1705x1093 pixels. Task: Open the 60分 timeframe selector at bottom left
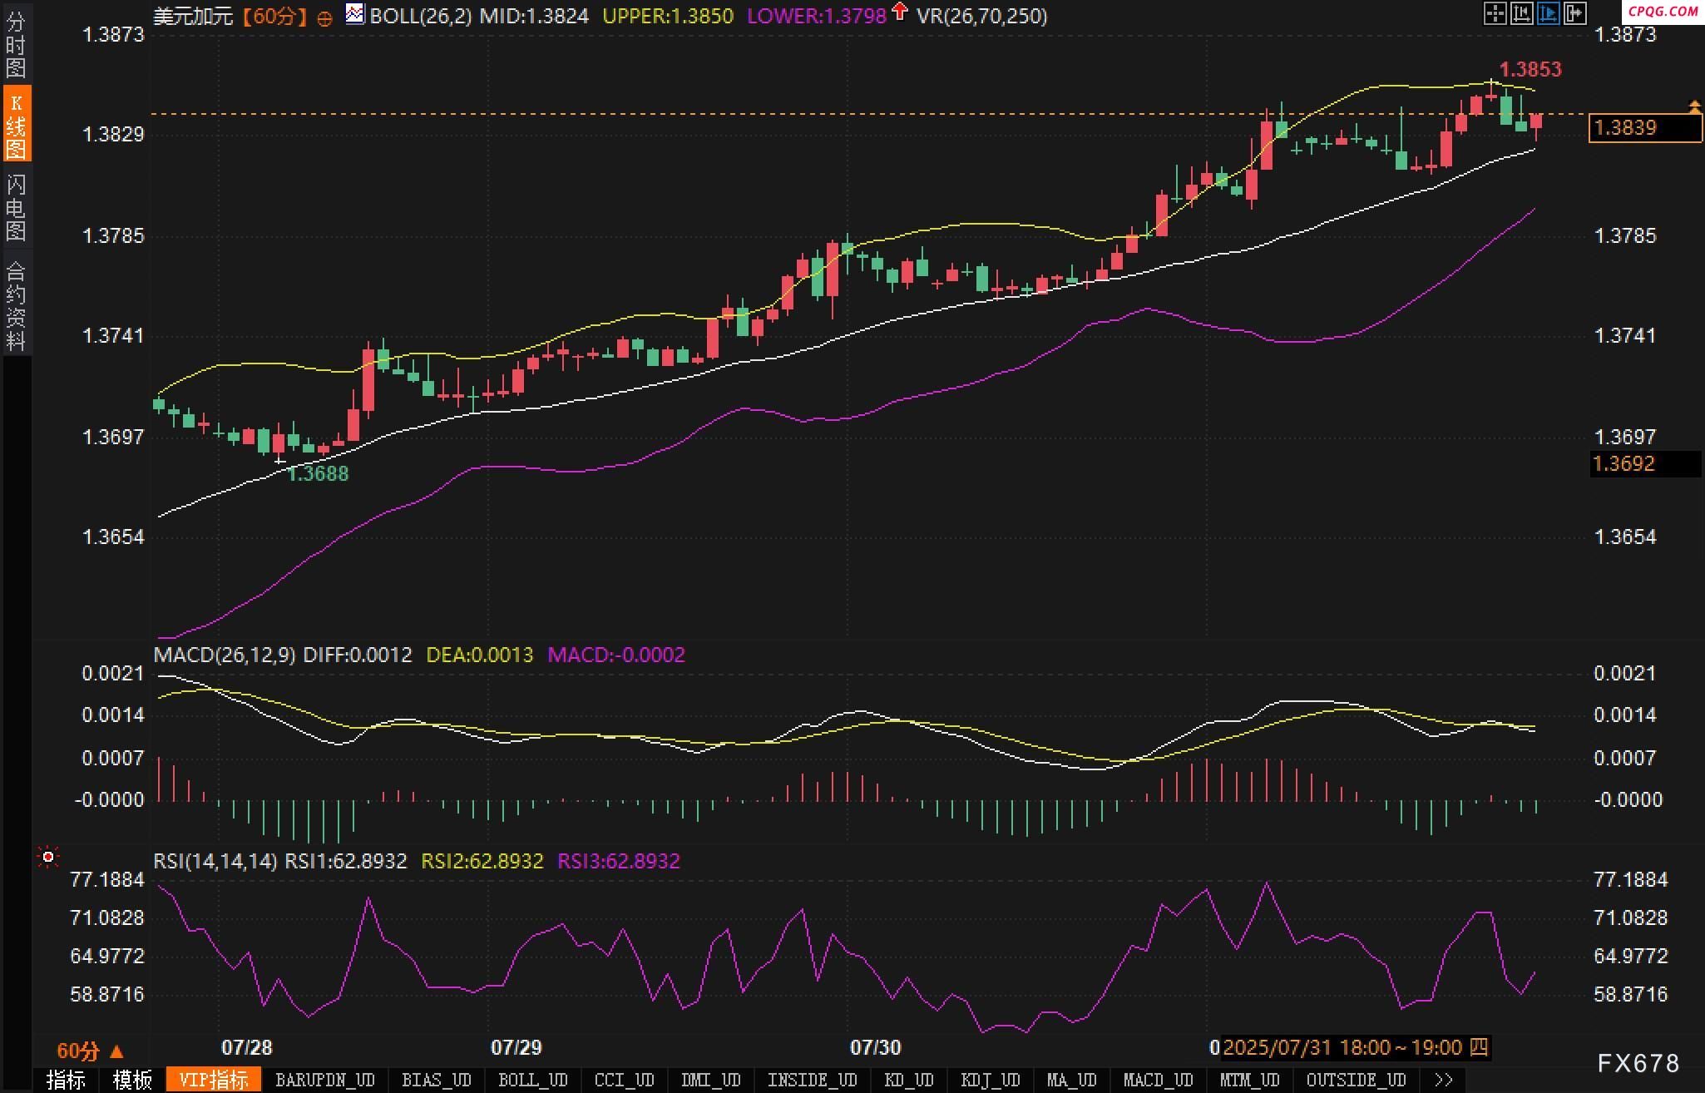coord(89,1051)
